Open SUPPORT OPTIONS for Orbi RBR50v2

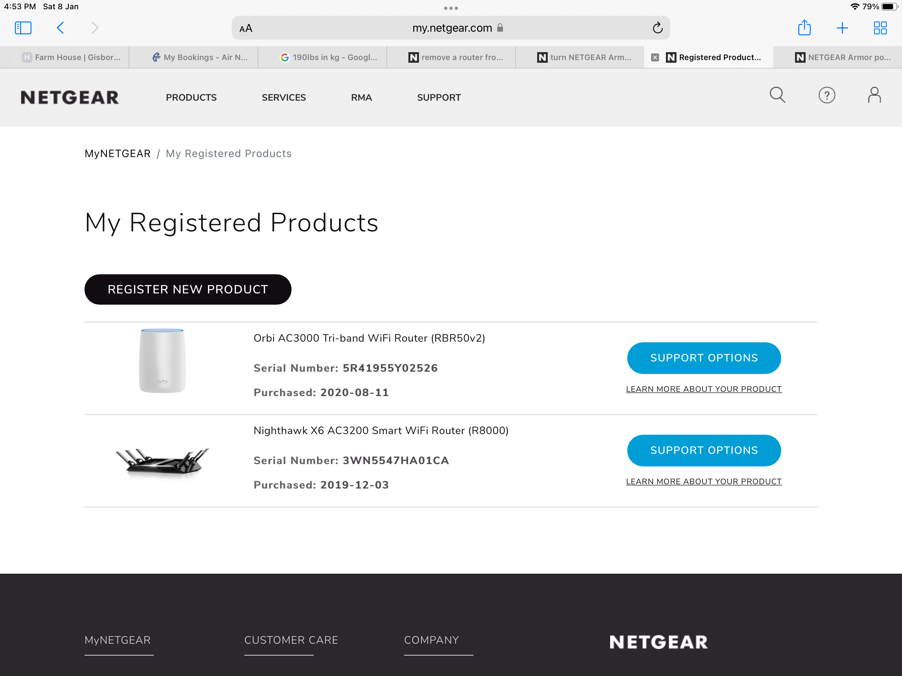pyautogui.click(x=704, y=358)
